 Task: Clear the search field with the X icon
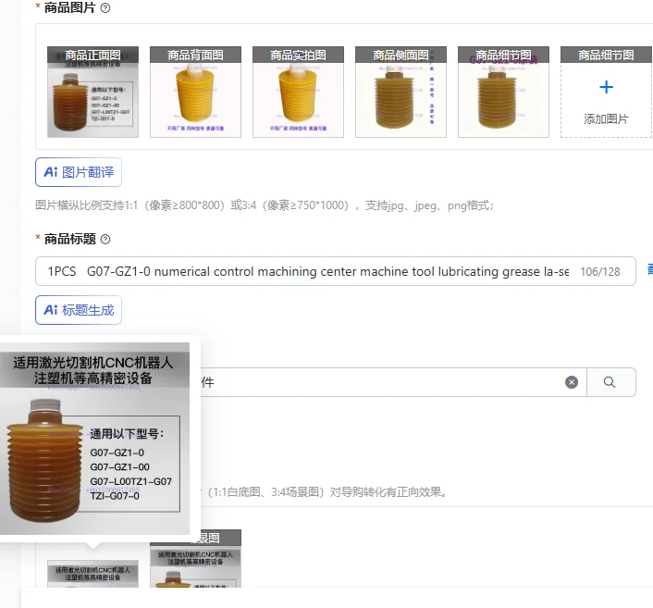coord(572,382)
